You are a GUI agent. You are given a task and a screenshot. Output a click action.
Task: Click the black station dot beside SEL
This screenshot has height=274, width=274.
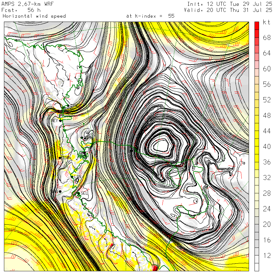pyautogui.click(x=79, y=193)
